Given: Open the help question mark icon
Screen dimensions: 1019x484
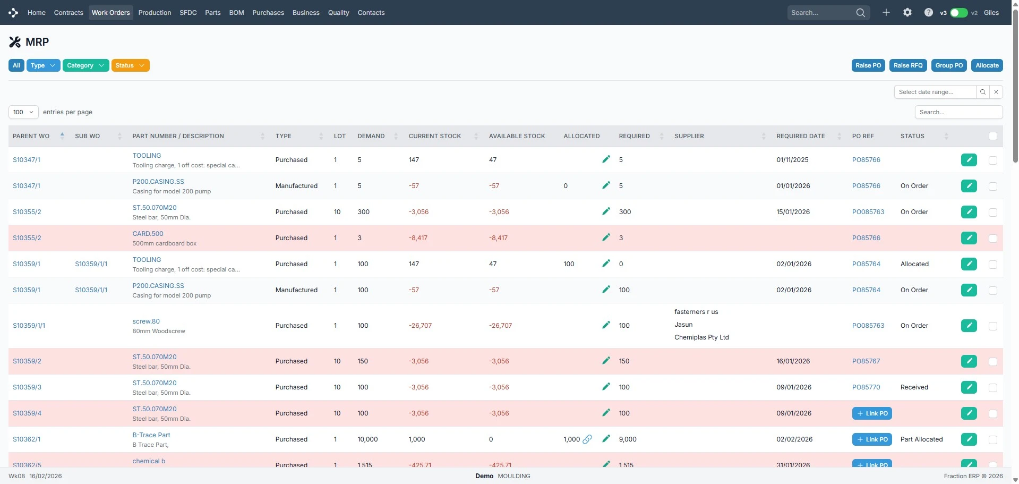Looking at the screenshot, I should (928, 12).
